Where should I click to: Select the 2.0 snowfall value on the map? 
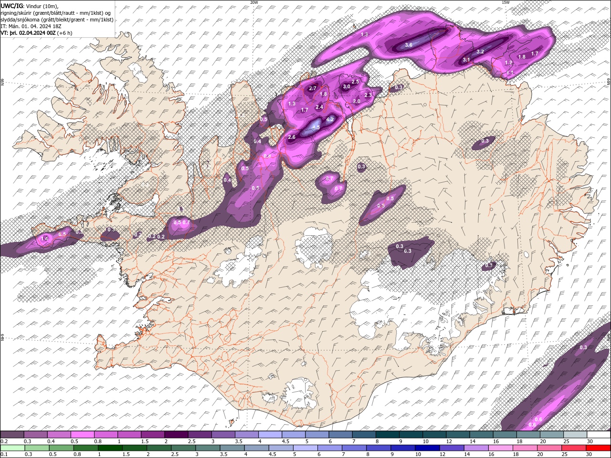[357, 101]
